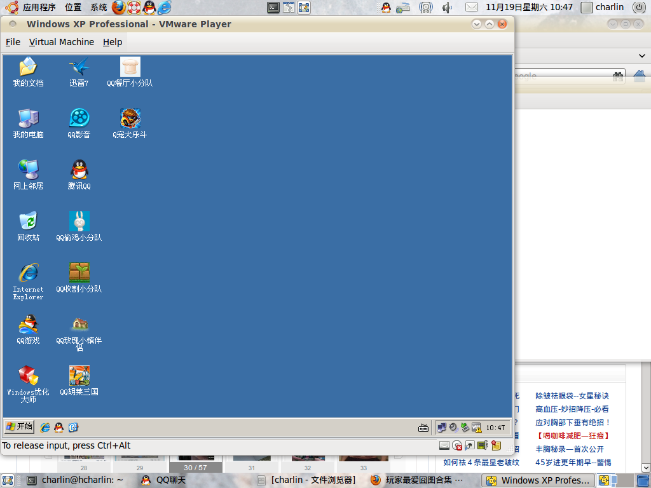Switch to QQ聊天 window in taskbar

click(x=163, y=480)
